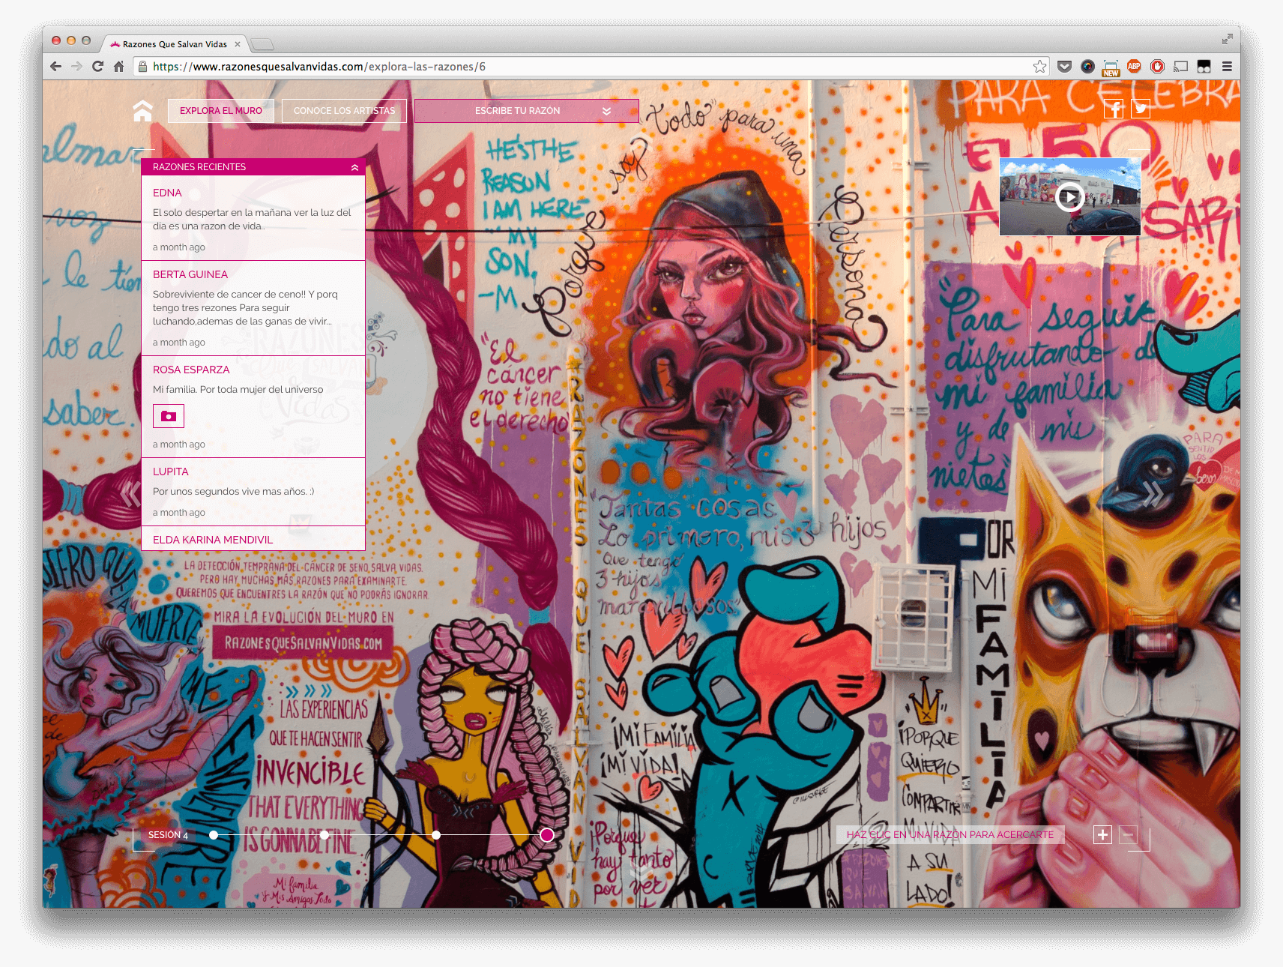The width and height of the screenshot is (1283, 967).
Task: Click the ROSA ESPARZA reason title
Action: [191, 370]
